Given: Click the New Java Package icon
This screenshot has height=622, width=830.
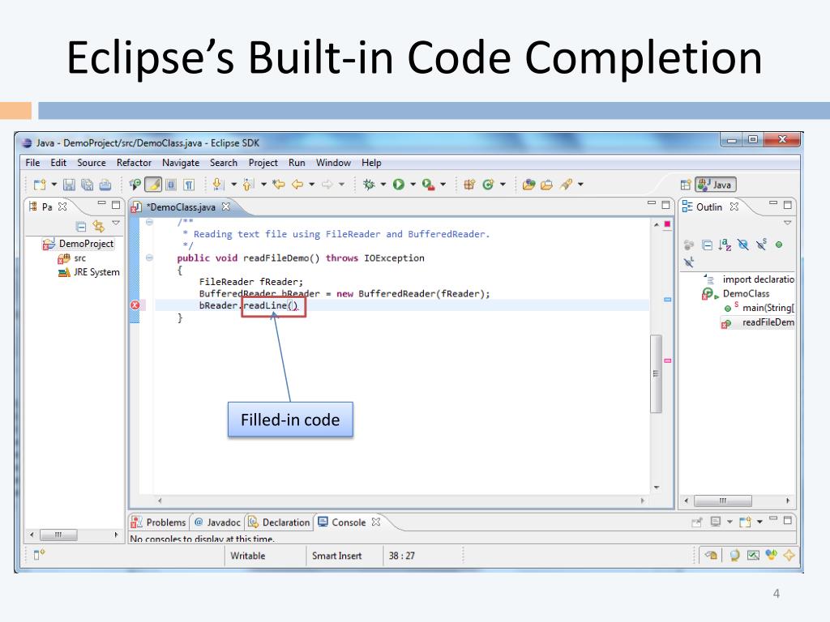Looking at the screenshot, I should coord(469,184).
